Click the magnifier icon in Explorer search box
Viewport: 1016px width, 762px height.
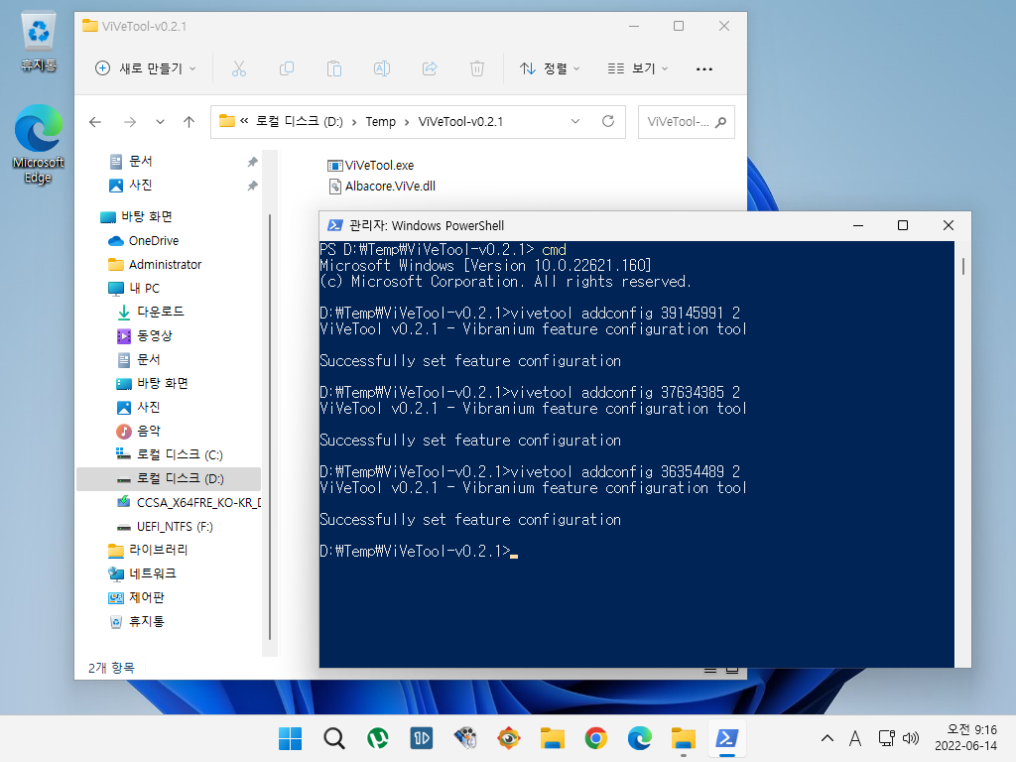(720, 122)
